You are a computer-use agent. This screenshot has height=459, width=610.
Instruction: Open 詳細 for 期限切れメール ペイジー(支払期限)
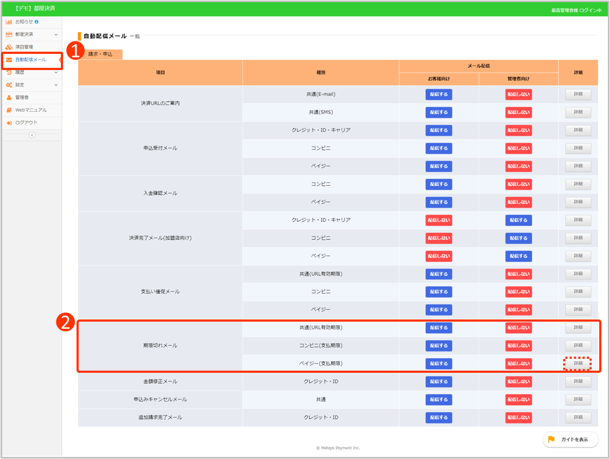(578, 364)
